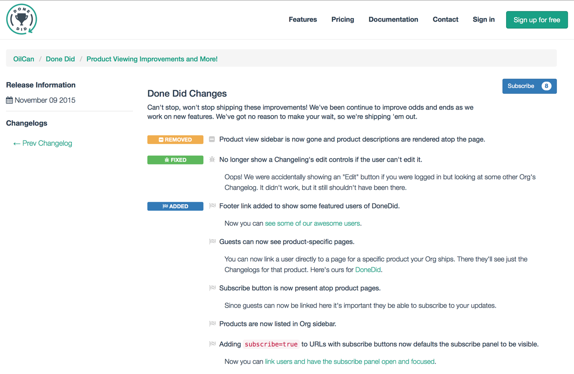Screen dimensions: 574x374
Task: Click the flag icon beside Adding subscribe=true entry
Action: coord(212,344)
